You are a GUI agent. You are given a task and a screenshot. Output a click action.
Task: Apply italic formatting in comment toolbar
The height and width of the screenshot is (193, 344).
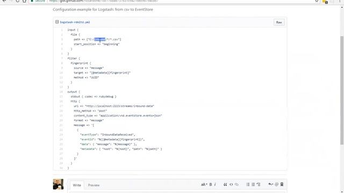pos(215,184)
